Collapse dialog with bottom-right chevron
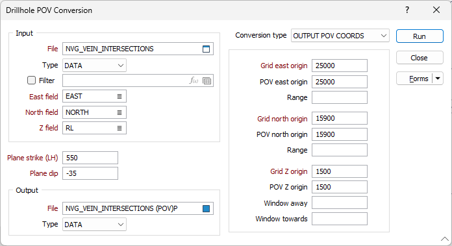The width and height of the screenshot is (452, 246). (x=444, y=239)
